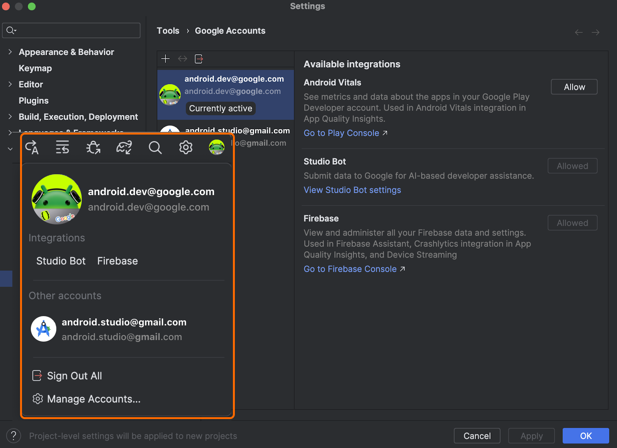
Task: Click the account avatar in the toolbar
Action: pos(216,147)
